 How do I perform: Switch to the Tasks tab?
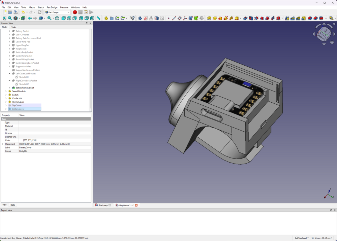[x=13, y=27]
